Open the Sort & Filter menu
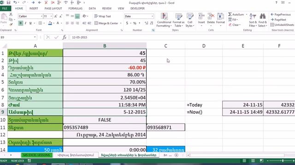The height and width of the screenshot is (165, 295). [253, 20]
